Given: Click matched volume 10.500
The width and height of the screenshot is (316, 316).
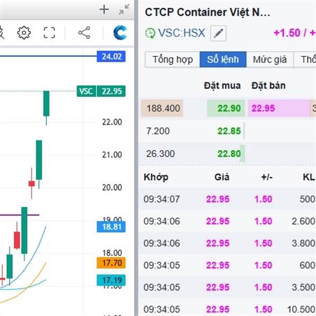Looking at the screenshot, I should tap(301, 309).
